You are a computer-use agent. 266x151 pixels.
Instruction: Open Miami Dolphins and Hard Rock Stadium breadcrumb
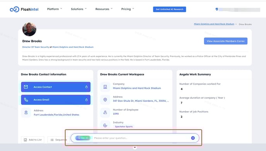coord(214,24)
